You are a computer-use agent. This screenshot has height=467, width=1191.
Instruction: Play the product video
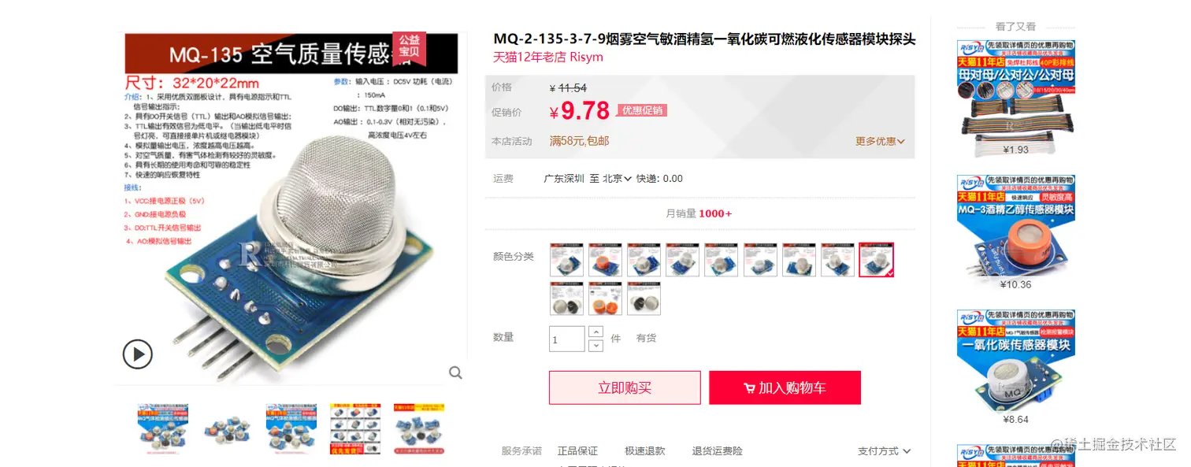137,354
